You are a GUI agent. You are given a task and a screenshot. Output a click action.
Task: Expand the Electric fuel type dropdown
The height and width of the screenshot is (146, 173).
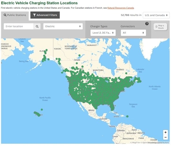(x=63, y=26)
